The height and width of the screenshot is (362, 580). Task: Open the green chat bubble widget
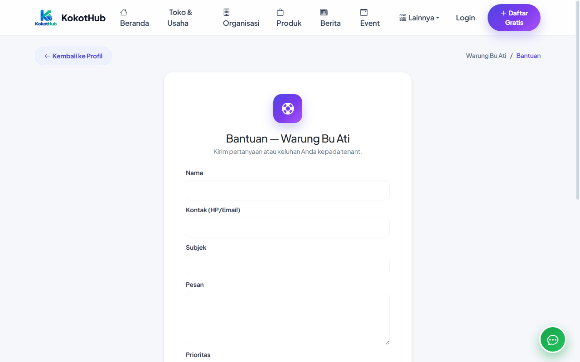click(553, 339)
